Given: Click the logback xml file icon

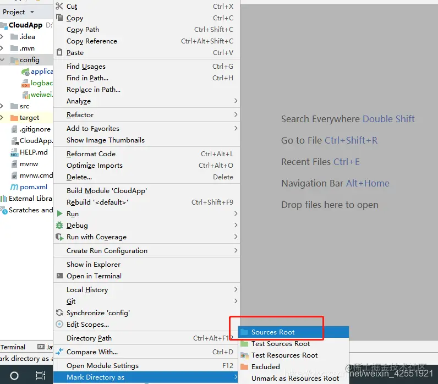Looking at the screenshot, I should pyautogui.click(x=25, y=83).
